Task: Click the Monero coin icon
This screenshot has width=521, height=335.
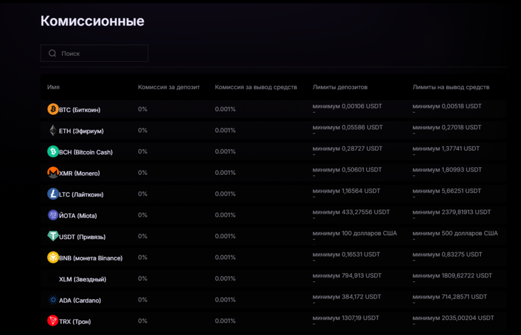Action: [x=53, y=173]
